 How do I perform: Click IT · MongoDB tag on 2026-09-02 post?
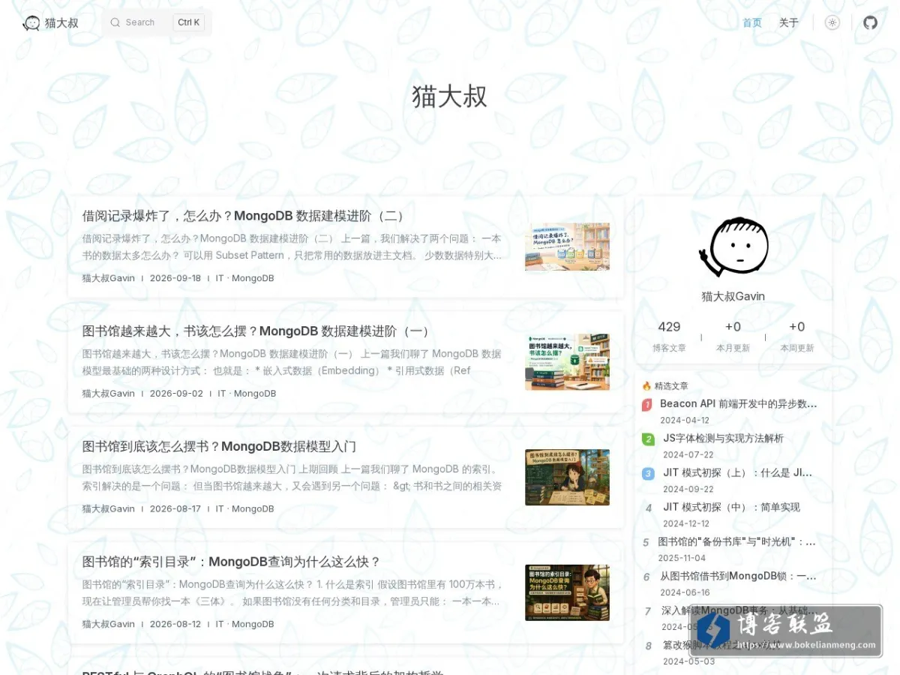pyautogui.click(x=247, y=394)
